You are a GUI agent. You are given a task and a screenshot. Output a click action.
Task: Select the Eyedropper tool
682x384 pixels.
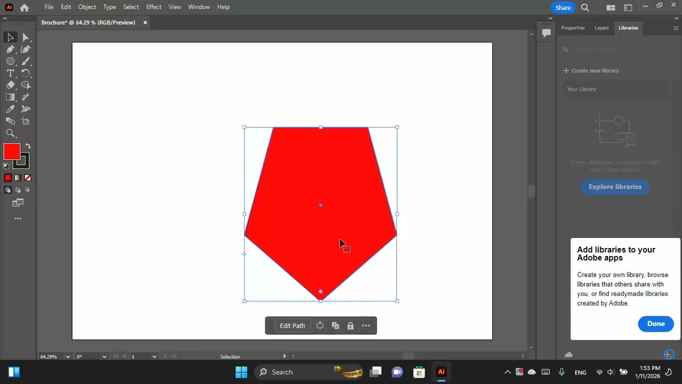tap(10, 109)
